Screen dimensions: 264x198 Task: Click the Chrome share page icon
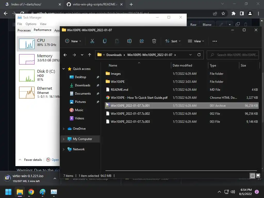coord(215,13)
